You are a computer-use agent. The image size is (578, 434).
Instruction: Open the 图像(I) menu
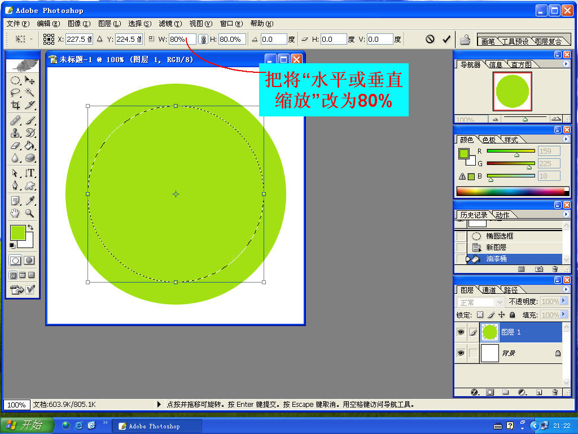click(79, 24)
